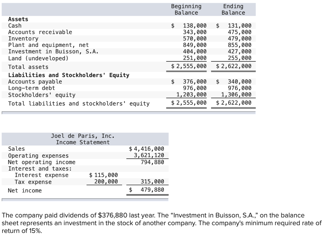Click Net operating income value 794,880
This screenshot has width=329, height=239.
click(152, 162)
